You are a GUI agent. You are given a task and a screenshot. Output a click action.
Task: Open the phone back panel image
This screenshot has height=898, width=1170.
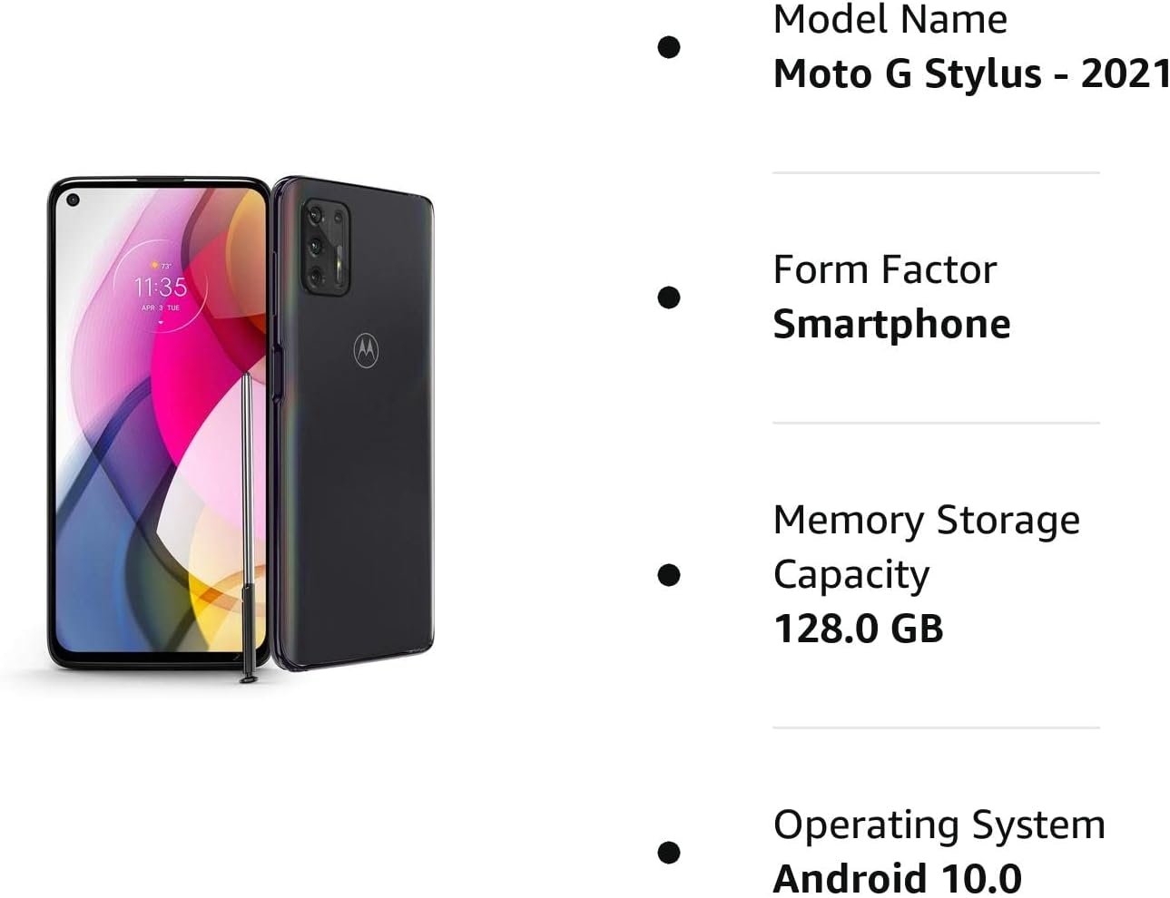click(x=353, y=424)
